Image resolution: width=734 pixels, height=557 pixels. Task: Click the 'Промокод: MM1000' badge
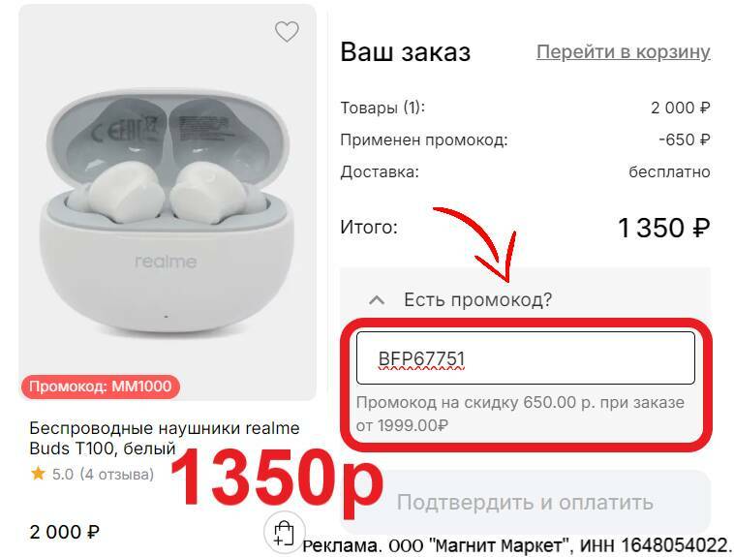click(x=100, y=387)
